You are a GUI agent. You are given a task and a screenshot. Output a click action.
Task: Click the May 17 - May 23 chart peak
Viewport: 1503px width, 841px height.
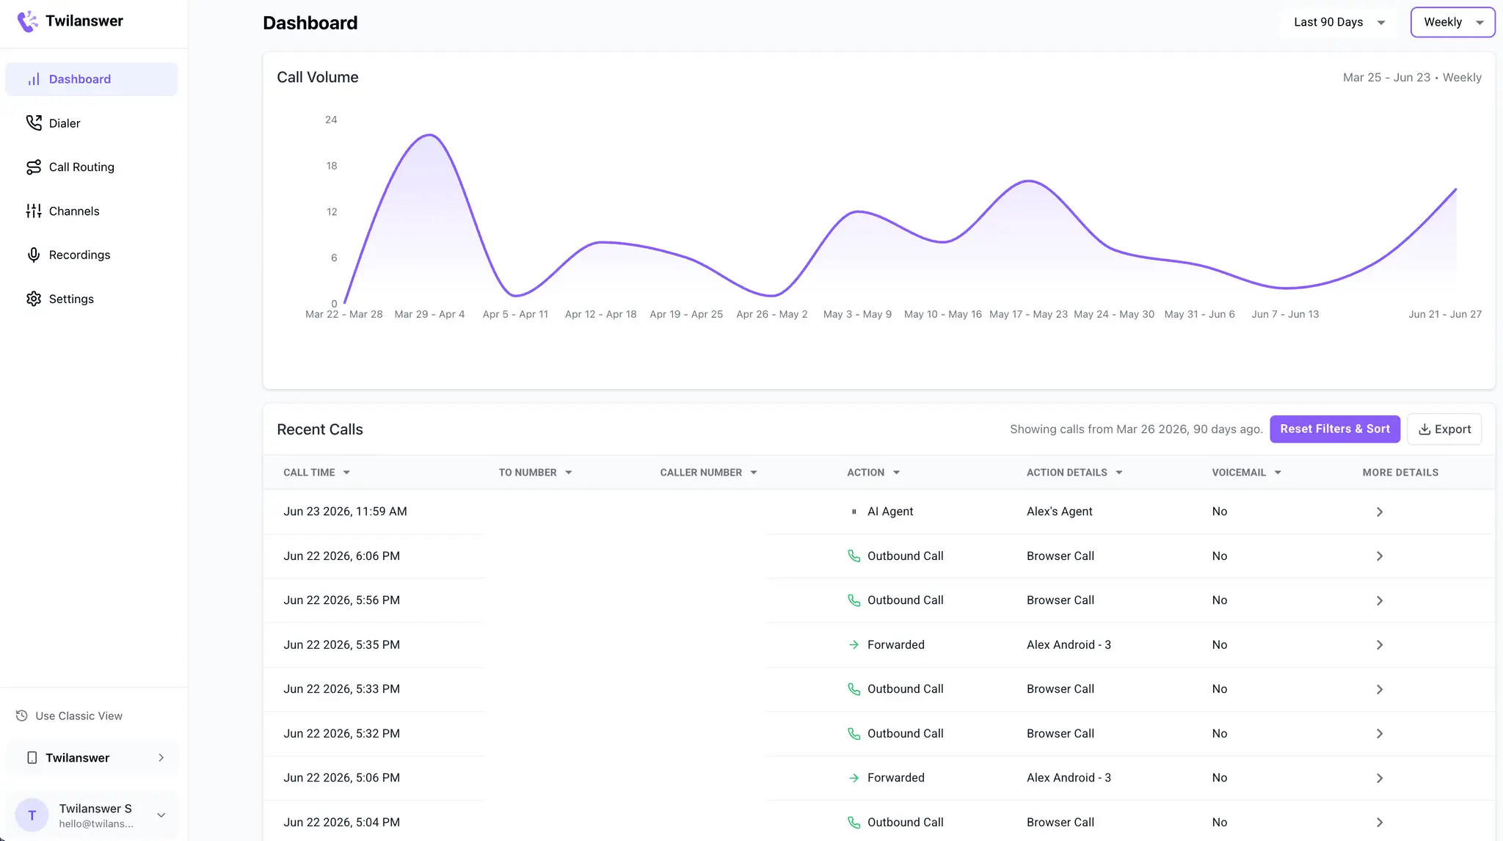1029,181
